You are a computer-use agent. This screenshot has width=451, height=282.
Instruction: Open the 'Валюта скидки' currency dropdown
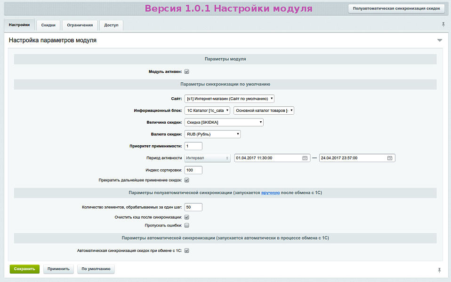212,133
